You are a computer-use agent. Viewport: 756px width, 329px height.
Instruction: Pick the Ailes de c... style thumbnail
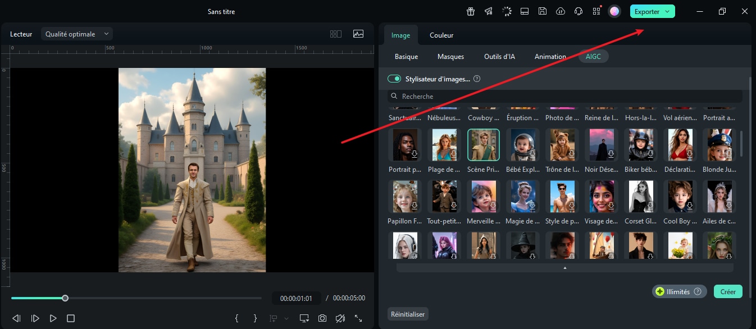(x=719, y=197)
